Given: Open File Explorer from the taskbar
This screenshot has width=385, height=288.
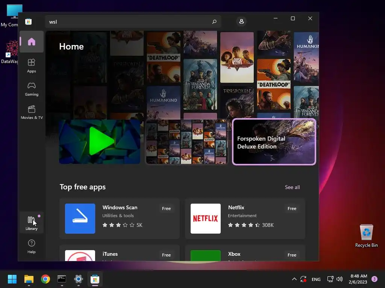Looking at the screenshot, I should pyautogui.click(x=29, y=279).
